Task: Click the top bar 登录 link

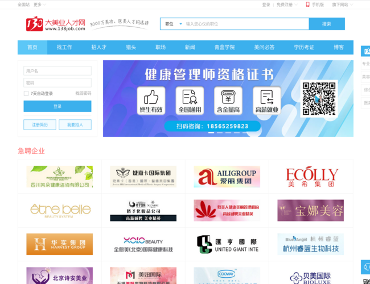Action: point(266,5)
